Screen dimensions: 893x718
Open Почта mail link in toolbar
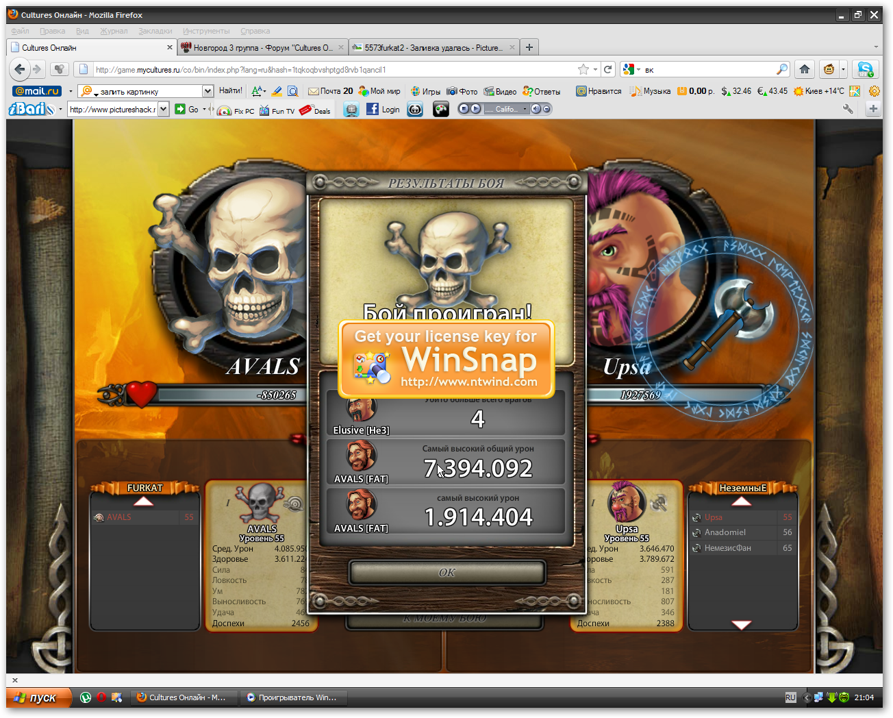click(330, 91)
